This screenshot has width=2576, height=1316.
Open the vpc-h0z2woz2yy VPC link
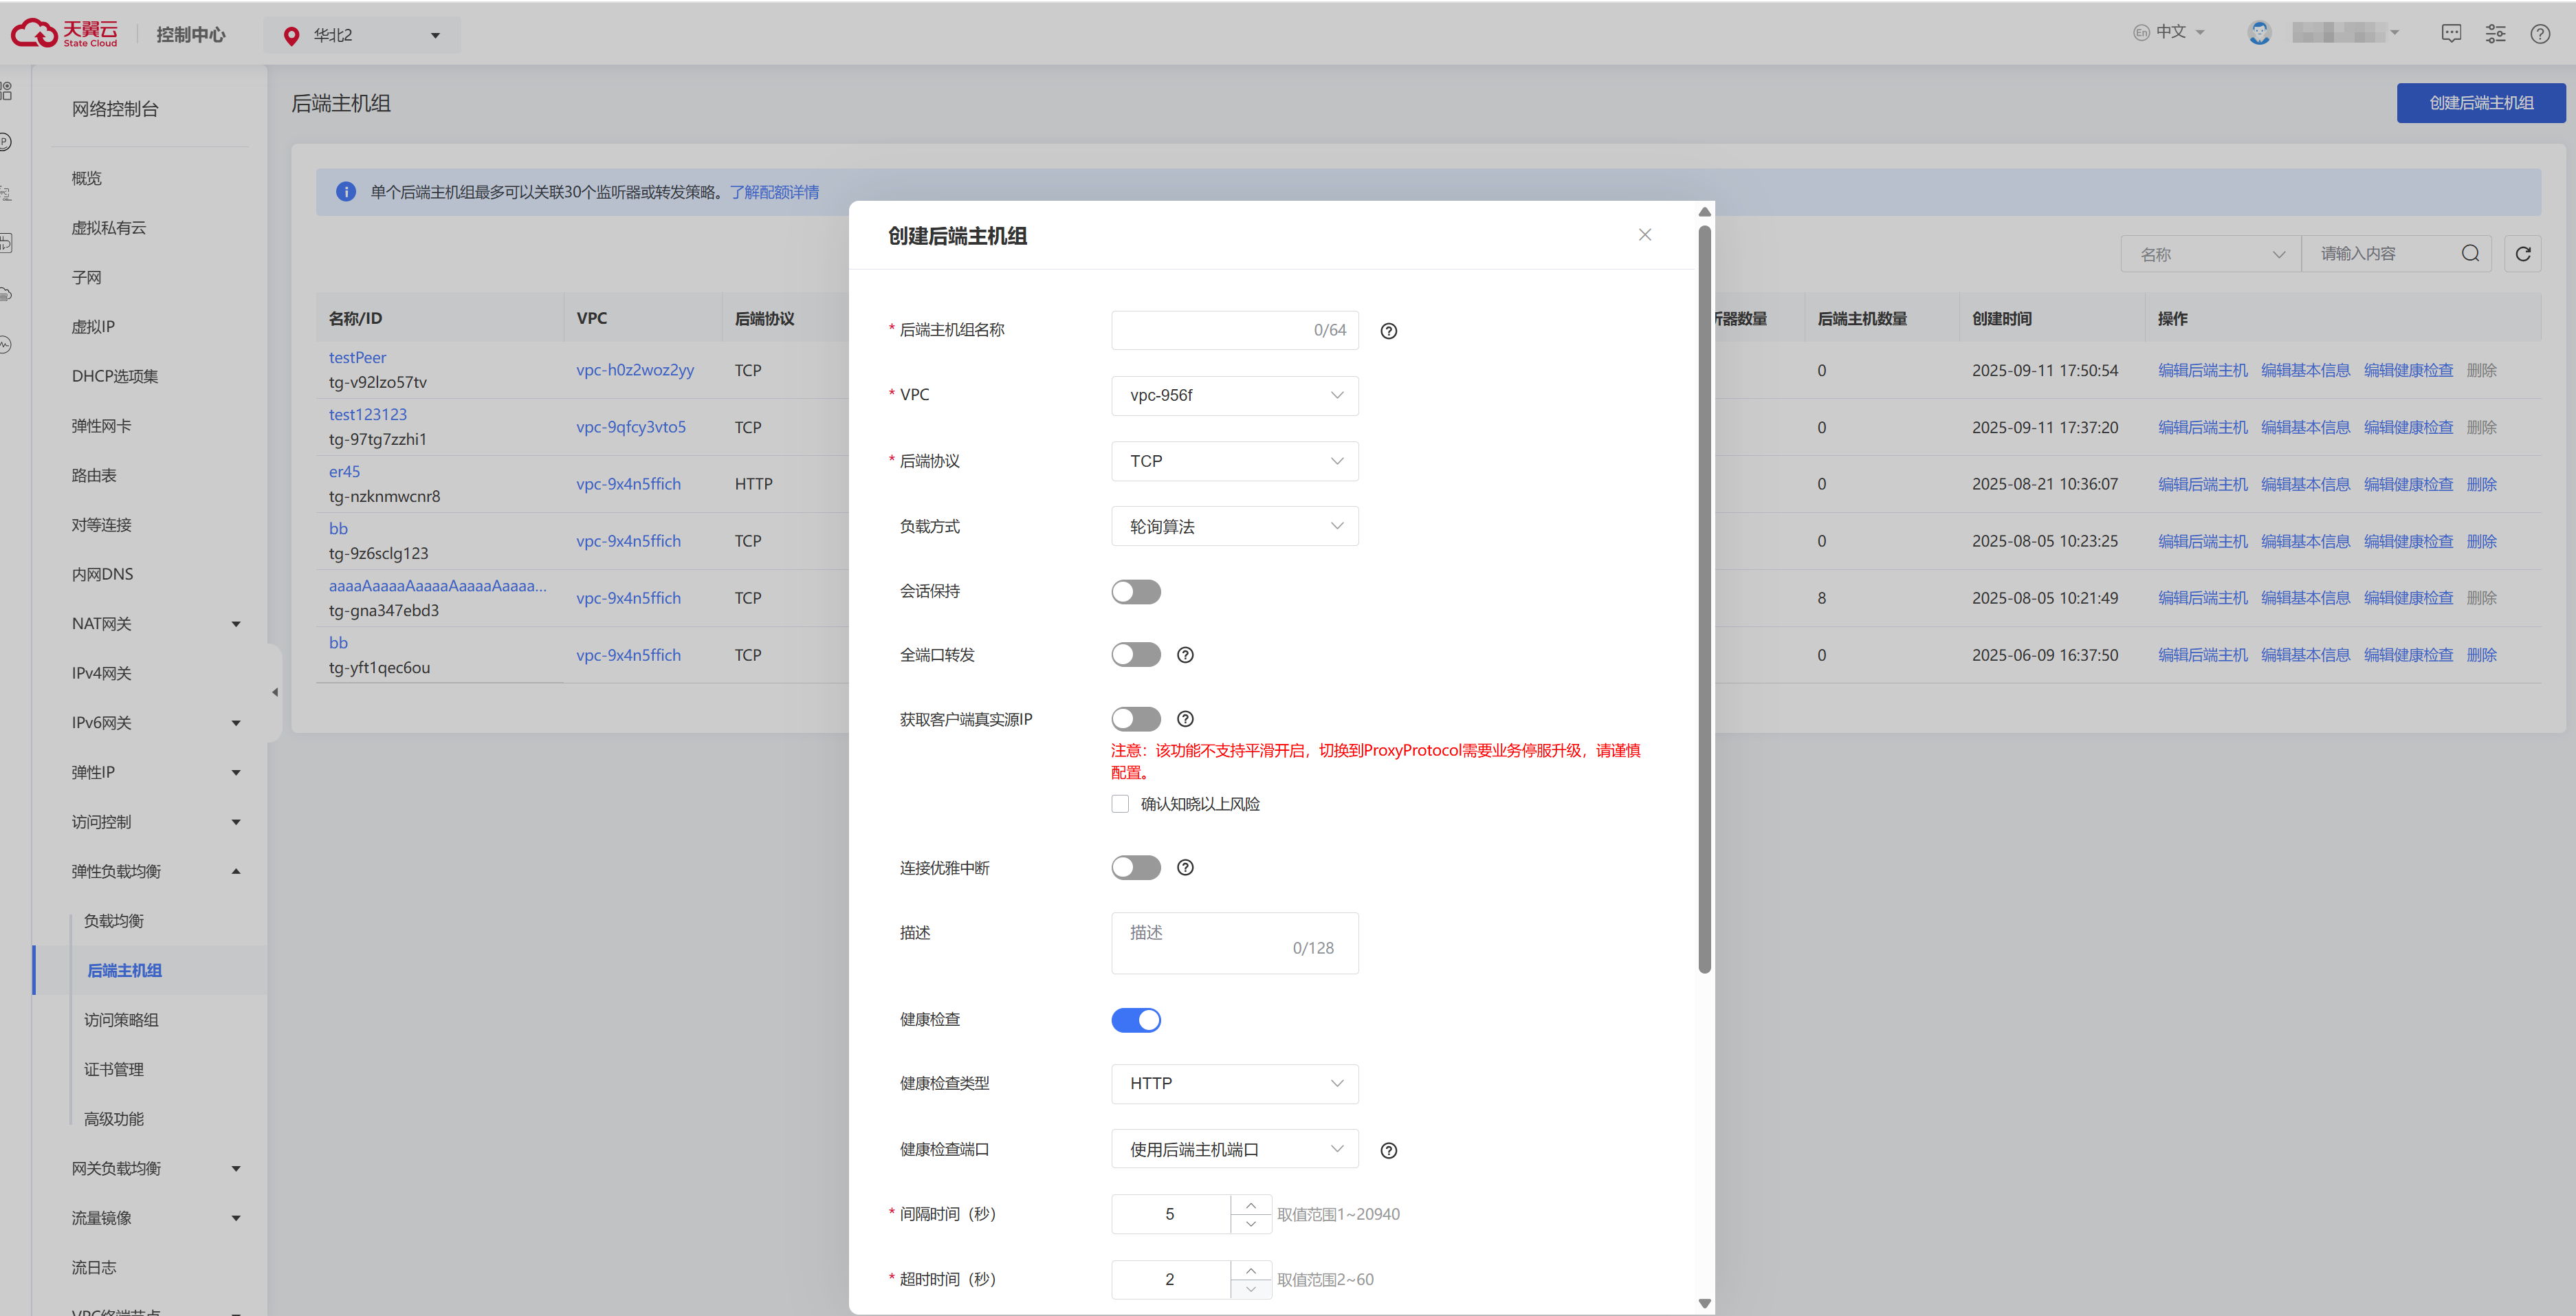click(x=634, y=370)
